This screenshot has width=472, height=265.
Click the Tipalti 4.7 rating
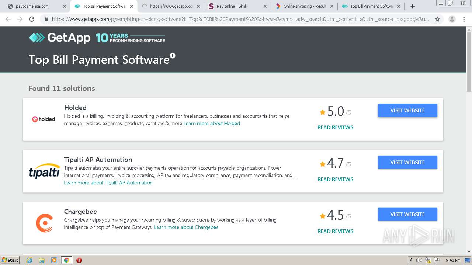tap(335, 163)
